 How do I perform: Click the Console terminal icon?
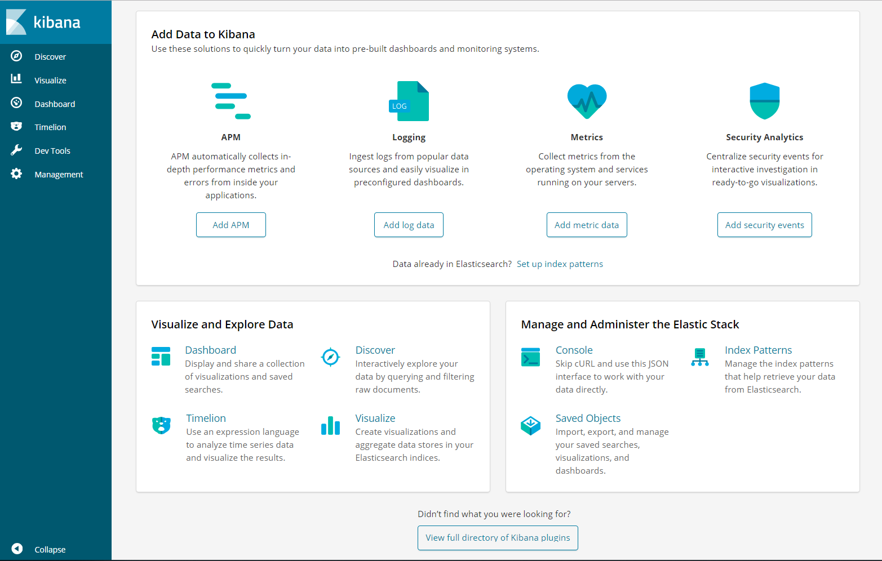pyautogui.click(x=531, y=357)
